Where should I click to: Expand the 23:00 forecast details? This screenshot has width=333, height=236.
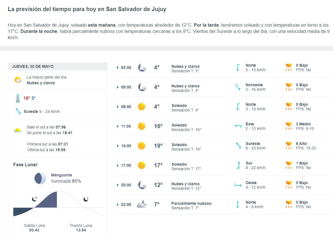(x=118, y=205)
